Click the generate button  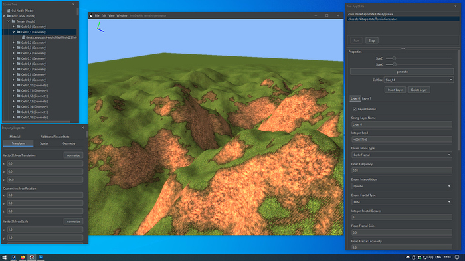pos(402,72)
